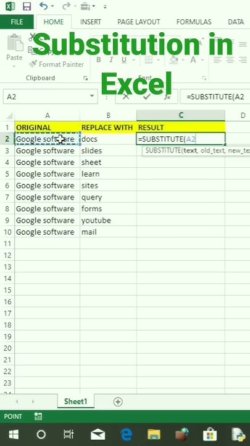Toggle Italic formatting
Viewport: 250px width, 446px height.
pos(111,59)
